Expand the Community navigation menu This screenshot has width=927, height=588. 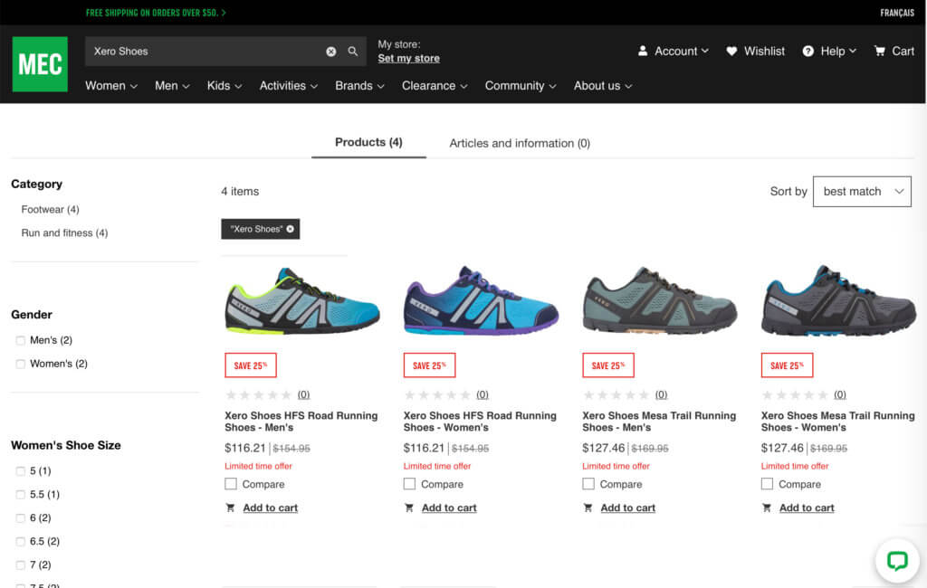point(521,86)
